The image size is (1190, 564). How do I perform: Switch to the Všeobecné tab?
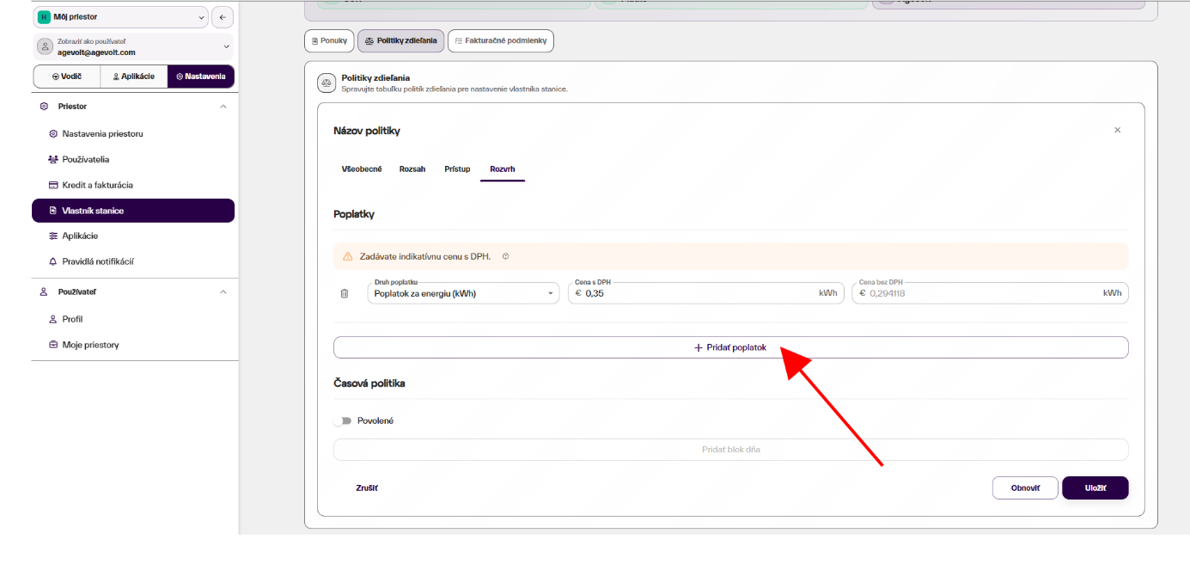(x=362, y=169)
